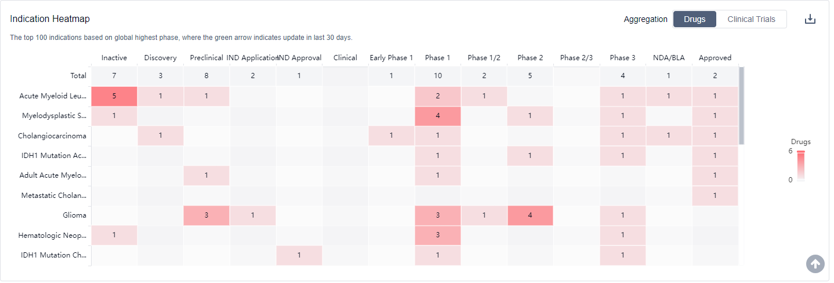Viewport: 834px width, 283px height.
Task: Click the Preclinical column header
Action: (x=206, y=58)
